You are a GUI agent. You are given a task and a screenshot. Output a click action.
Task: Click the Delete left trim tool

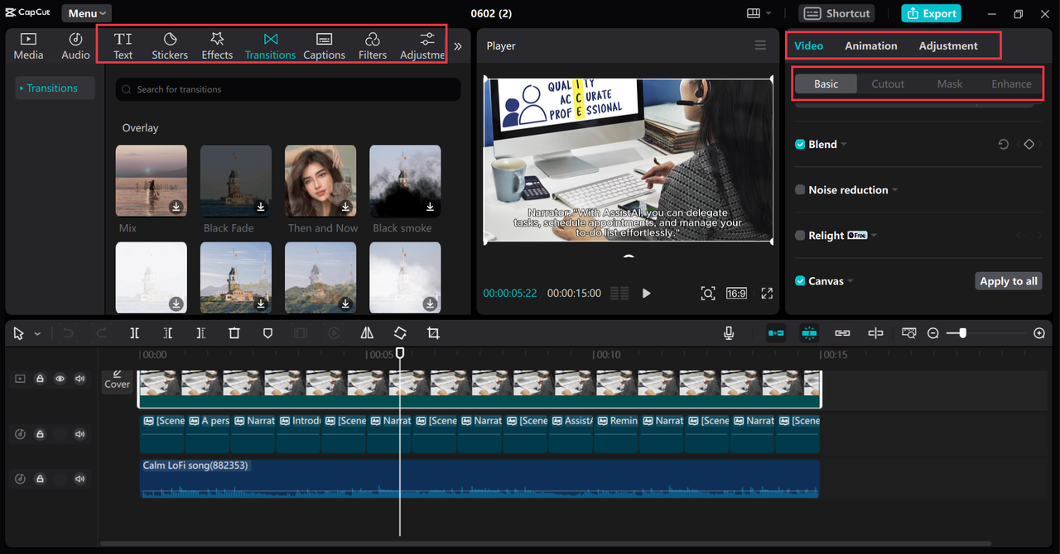168,333
